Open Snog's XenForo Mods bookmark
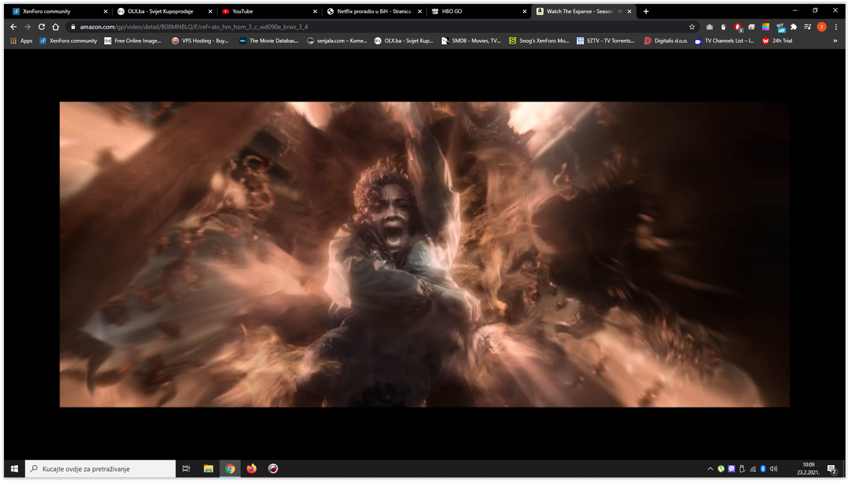849x481 pixels. (x=539, y=40)
